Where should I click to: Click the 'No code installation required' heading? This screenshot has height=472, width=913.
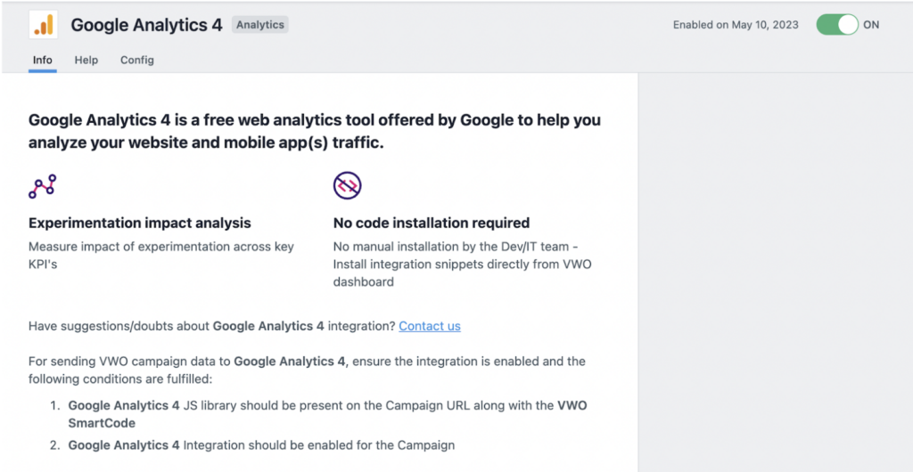coord(432,224)
